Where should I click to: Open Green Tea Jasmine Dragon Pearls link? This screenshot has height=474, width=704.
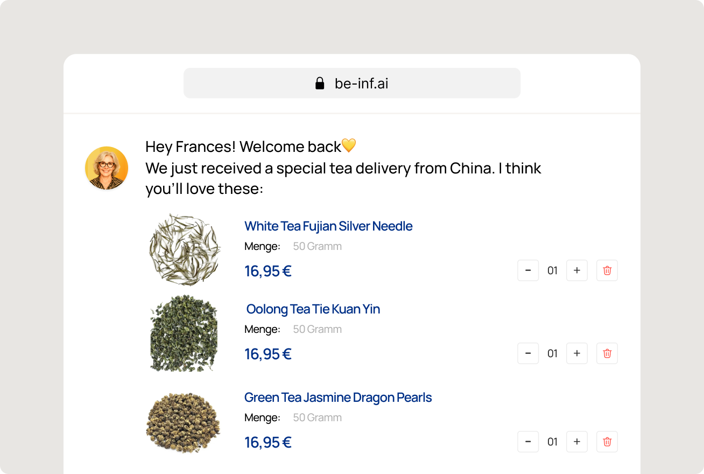click(338, 398)
